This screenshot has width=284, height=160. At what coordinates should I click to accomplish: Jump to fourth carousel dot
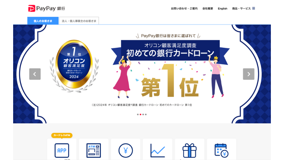[146, 114]
